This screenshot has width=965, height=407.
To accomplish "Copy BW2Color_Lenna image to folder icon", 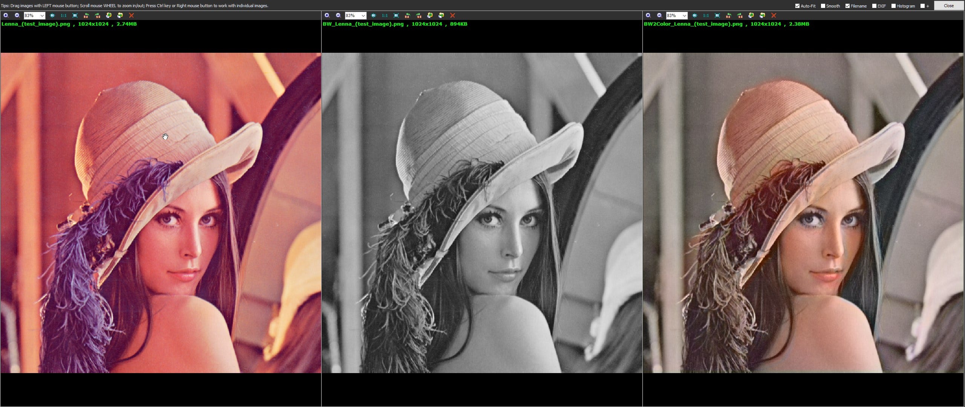I will 751,15.
